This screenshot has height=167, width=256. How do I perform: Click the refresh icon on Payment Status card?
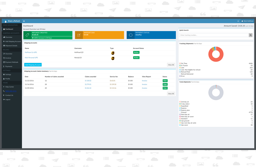(x=131, y=35)
